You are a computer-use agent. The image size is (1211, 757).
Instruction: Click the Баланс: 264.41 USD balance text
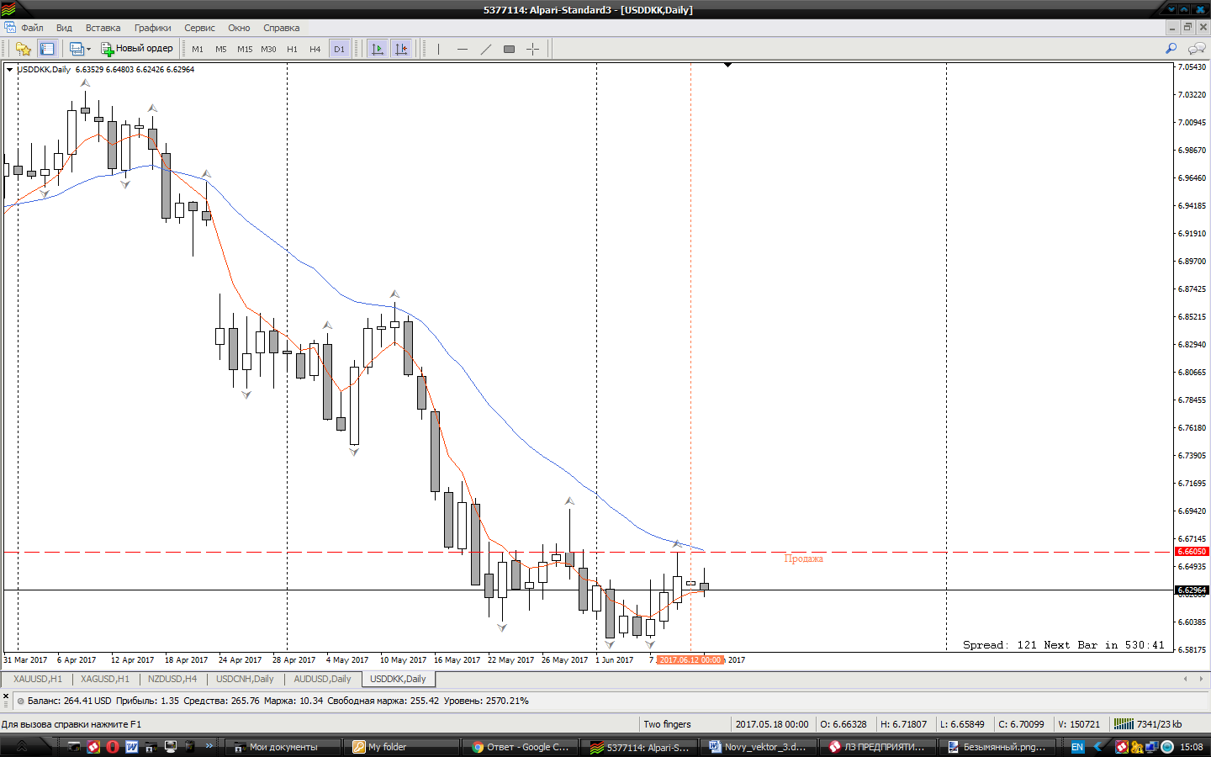point(69,701)
